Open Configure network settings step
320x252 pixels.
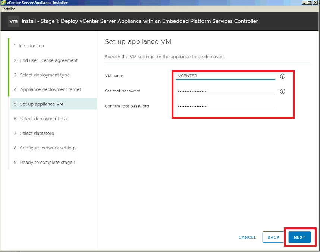45,148
